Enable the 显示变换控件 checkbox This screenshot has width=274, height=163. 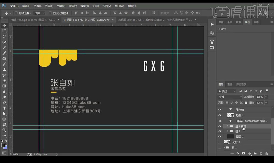[x=50, y=13]
